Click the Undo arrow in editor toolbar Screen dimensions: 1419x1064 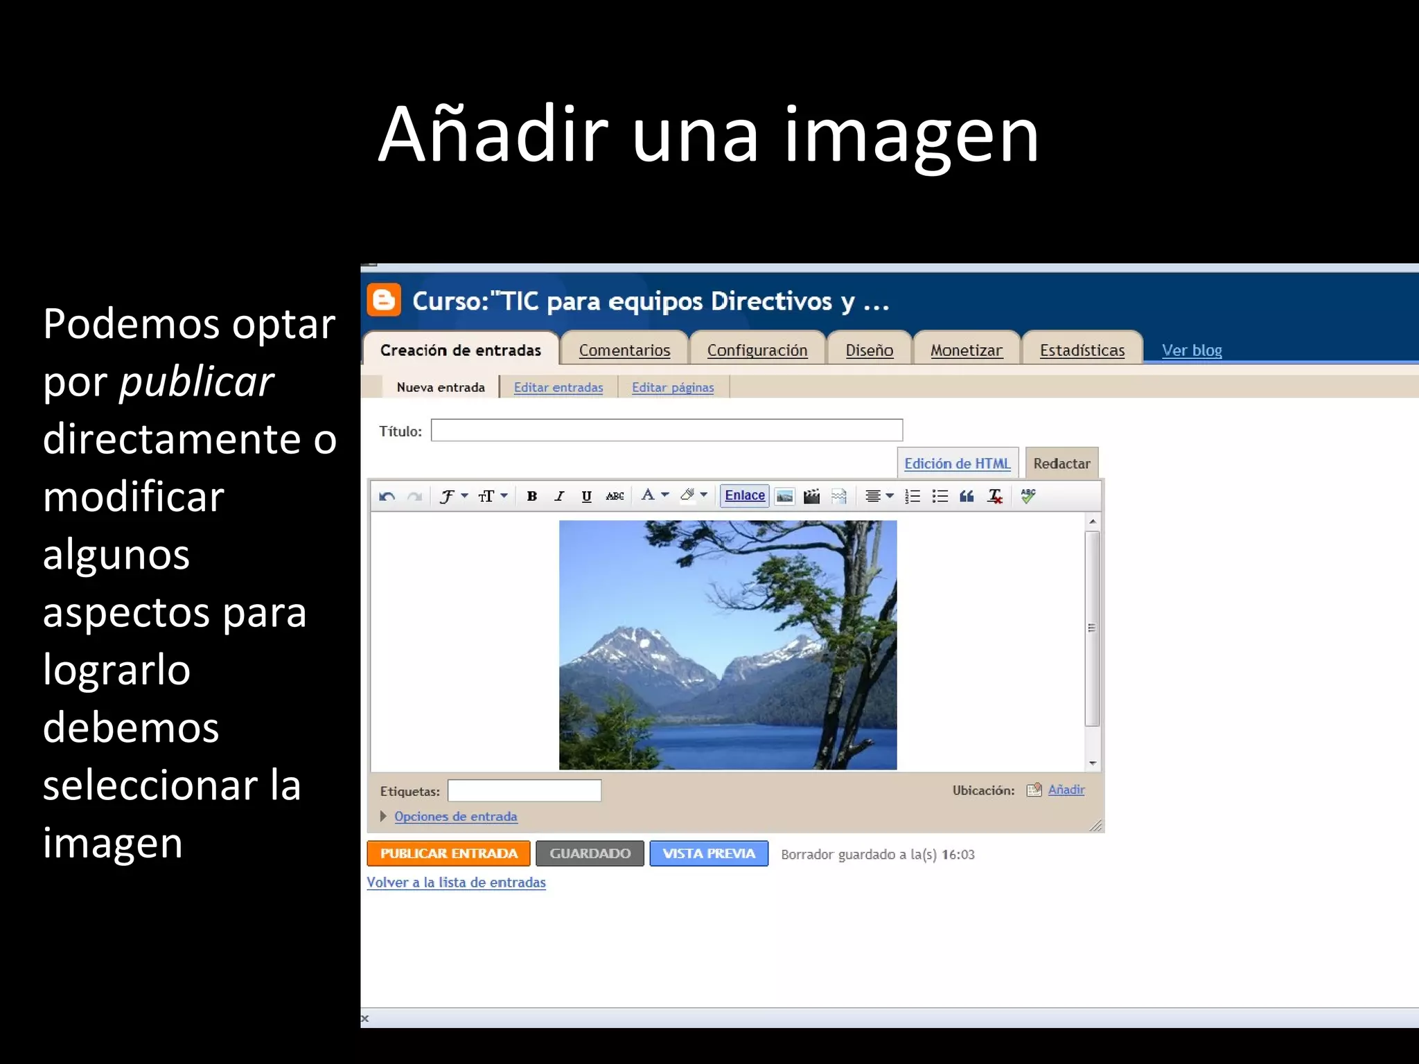pos(387,496)
